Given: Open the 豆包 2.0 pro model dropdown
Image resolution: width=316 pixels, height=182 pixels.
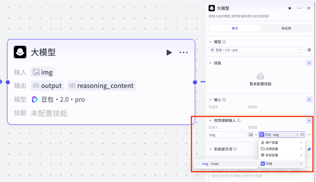Looking at the screenshot, I should pyautogui.click(x=257, y=50).
